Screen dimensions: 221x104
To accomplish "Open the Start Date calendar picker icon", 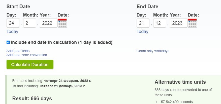I will point(62,23).
